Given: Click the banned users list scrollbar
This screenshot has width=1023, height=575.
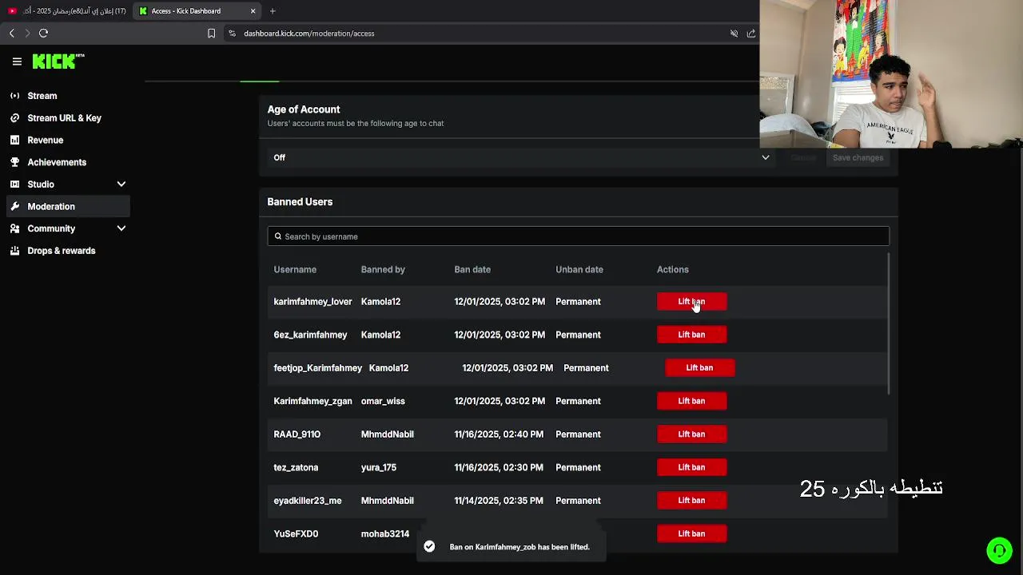Looking at the screenshot, I should (x=888, y=323).
